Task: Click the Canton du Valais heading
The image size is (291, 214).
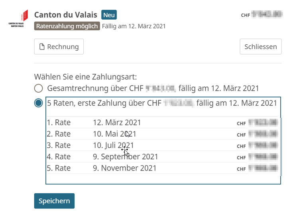Action: 66,15
